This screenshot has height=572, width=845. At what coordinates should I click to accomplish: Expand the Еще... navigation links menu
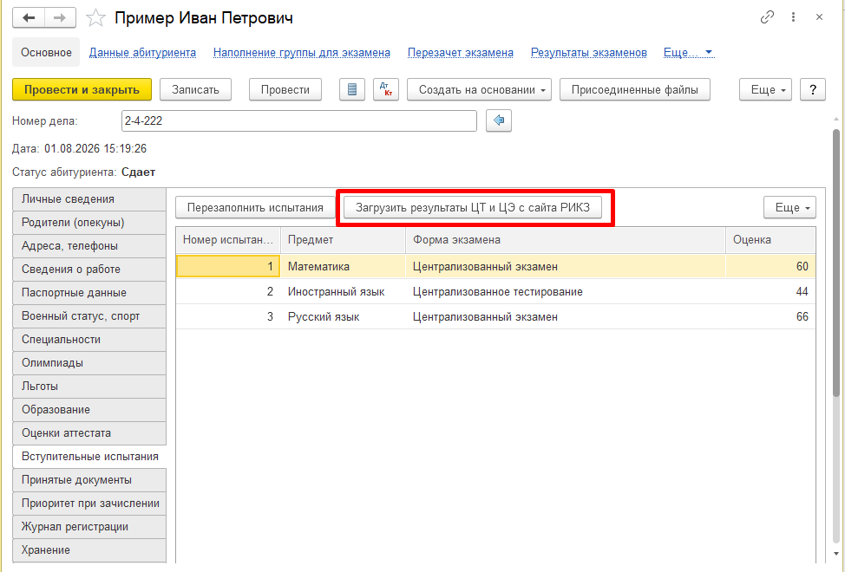[688, 53]
